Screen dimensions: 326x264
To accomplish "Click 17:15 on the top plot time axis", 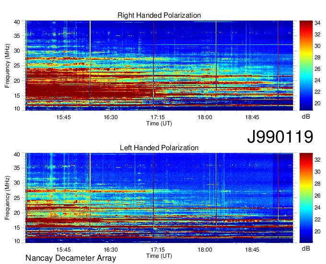I will pos(158,117).
